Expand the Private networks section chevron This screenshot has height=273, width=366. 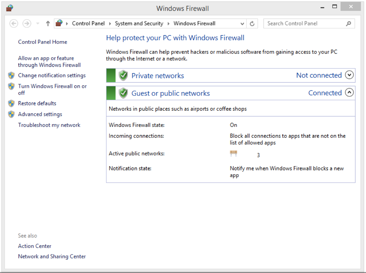349,75
